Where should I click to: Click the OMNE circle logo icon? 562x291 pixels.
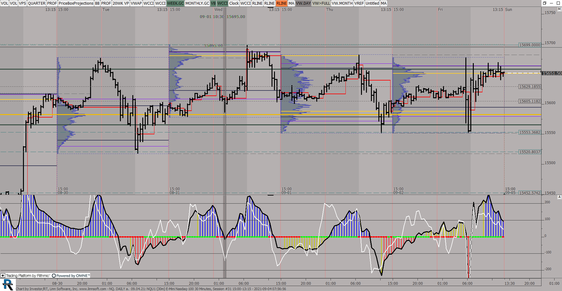coord(54,275)
